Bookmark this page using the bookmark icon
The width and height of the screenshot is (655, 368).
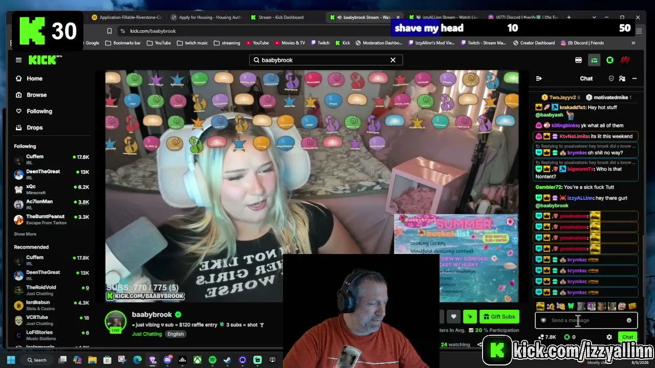click(x=110, y=31)
